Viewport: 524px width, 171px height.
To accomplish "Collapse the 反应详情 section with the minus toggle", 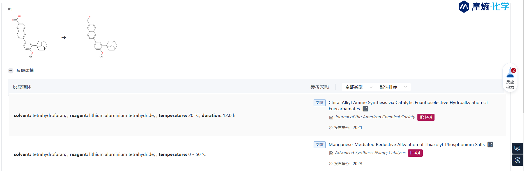I will pyautogui.click(x=11, y=71).
